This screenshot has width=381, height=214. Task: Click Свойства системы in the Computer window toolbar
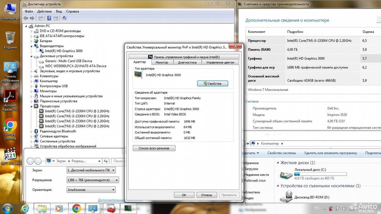coord(282,153)
